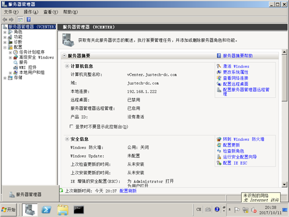Click the 配置服务器管理器远程管理 link
This screenshot has width=289, height=217.
246,92
